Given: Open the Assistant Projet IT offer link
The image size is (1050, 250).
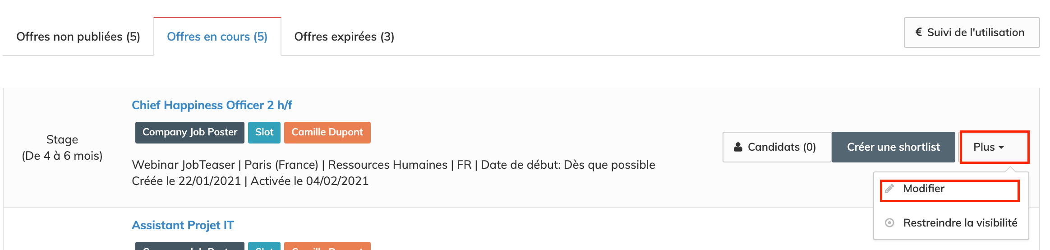Looking at the screenshot, I should (x=183, y=225).
